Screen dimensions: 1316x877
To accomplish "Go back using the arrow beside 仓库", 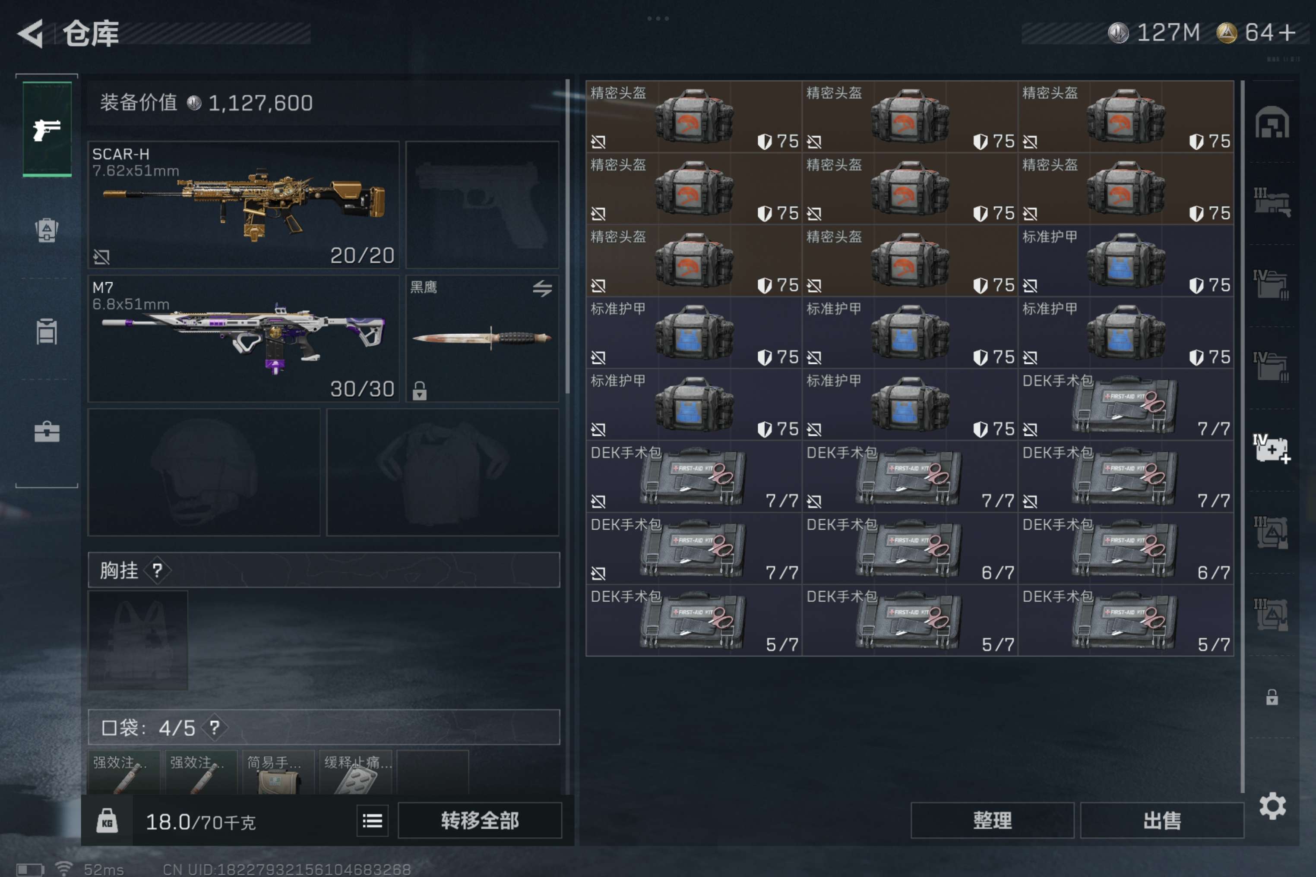I will coord(30,33).
